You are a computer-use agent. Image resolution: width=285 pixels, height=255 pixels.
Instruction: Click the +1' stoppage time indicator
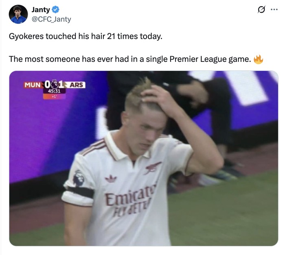point(54,98)
